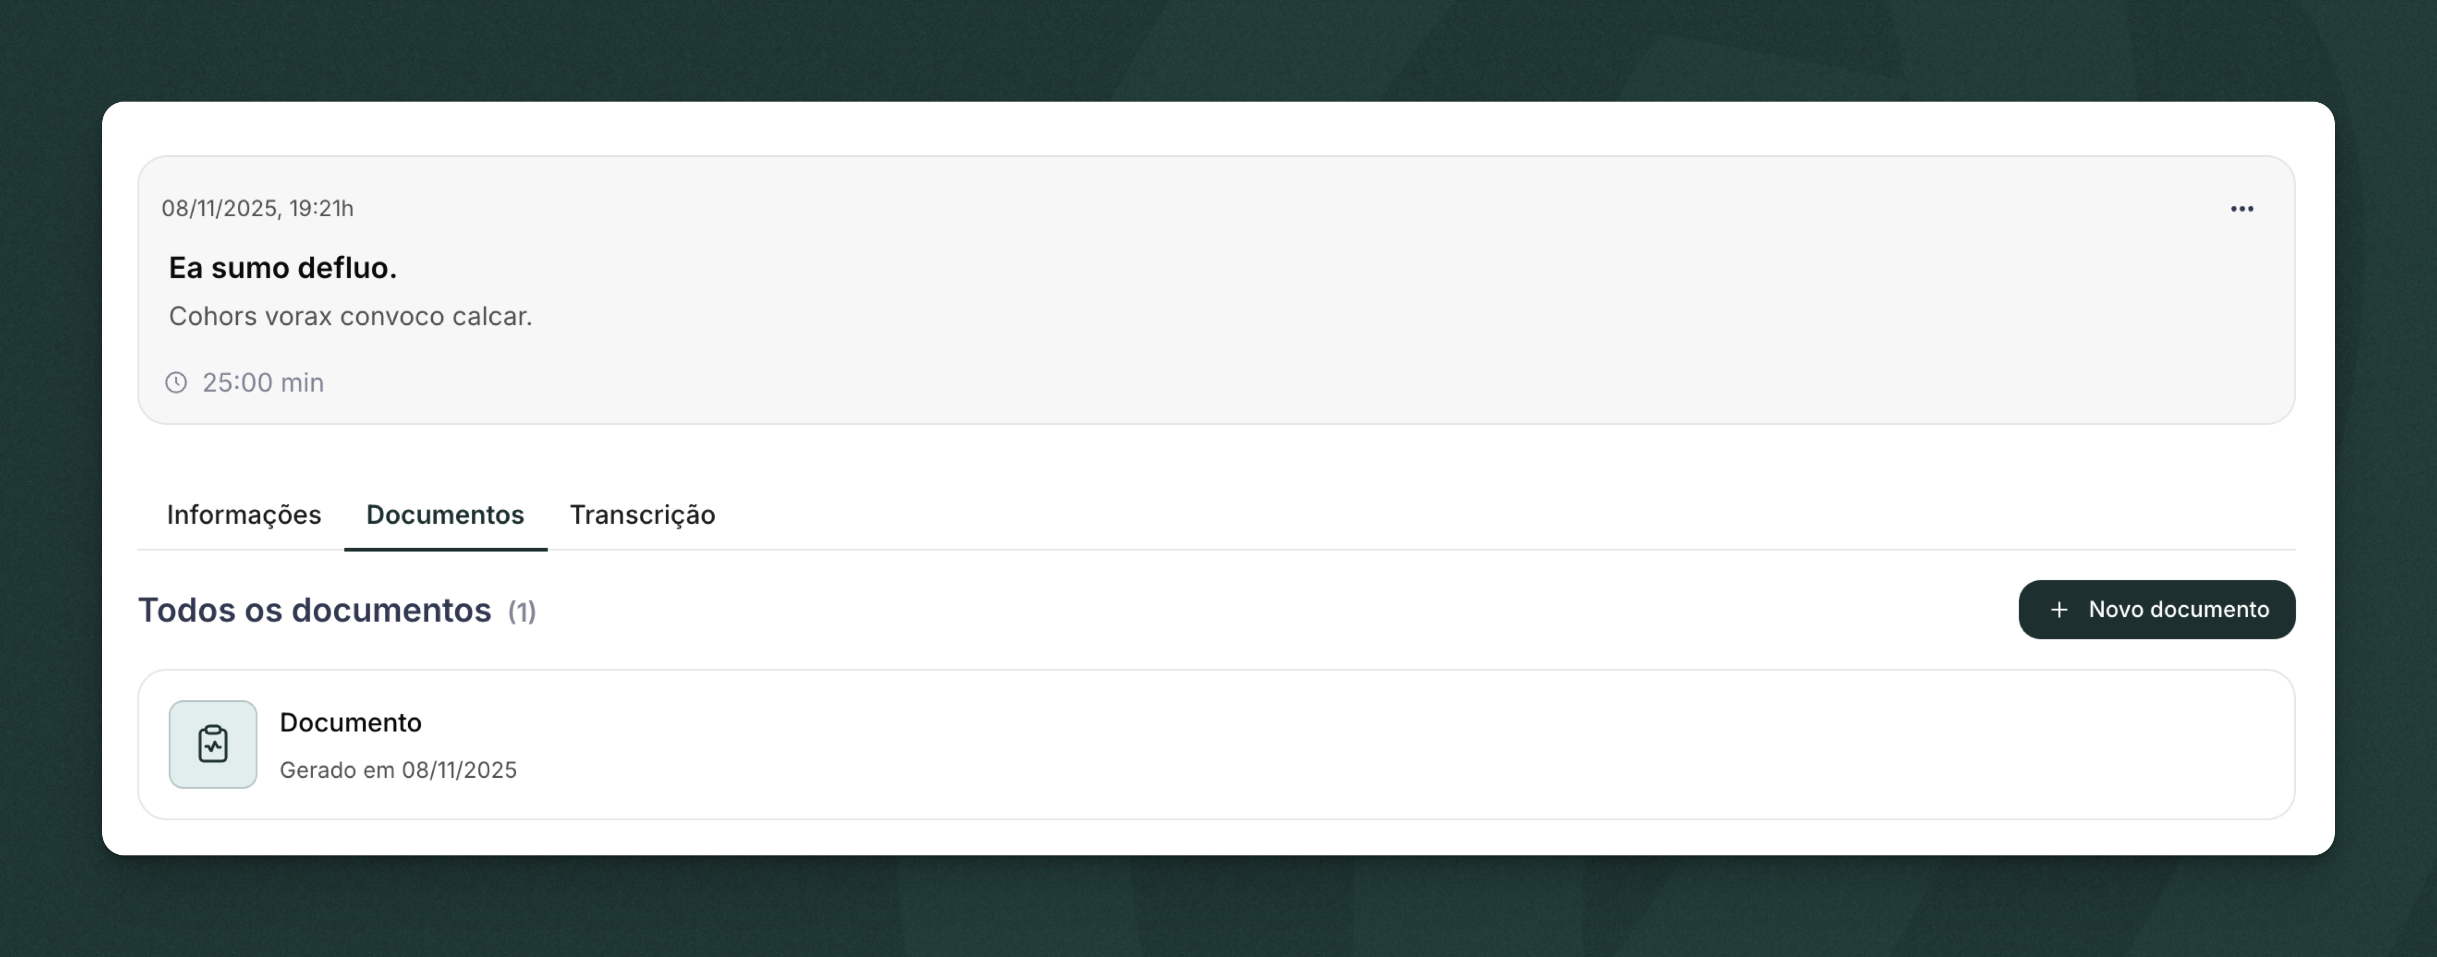2437x957 pixels.
Task: Click the 25:00 min duration text
Action: [x=263, y=383]
